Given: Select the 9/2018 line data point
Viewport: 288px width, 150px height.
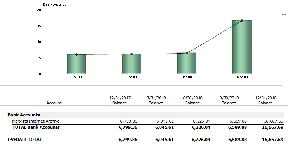Looking at the screenshot, I should coord(187,53).
